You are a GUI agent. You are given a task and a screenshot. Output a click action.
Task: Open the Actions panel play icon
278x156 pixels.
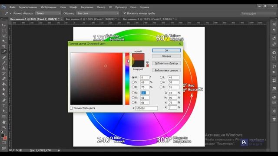pyautogui.click(x=274, y=72)
